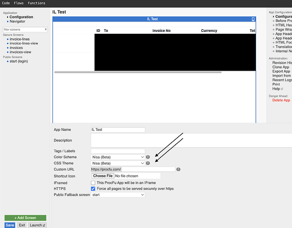Screen dimensions: 292x228
Task: Click the Invoice No column header
Action: 161,31
